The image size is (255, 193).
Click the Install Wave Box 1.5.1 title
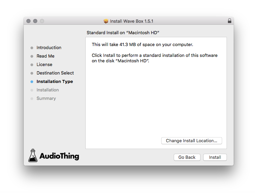[132, 21]
